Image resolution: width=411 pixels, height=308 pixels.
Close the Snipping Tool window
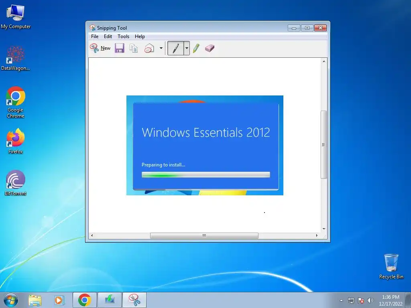pos(320,28)
